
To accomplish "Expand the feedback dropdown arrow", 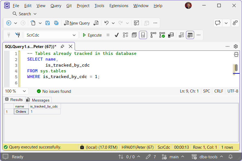I will [x=226, y=23].
